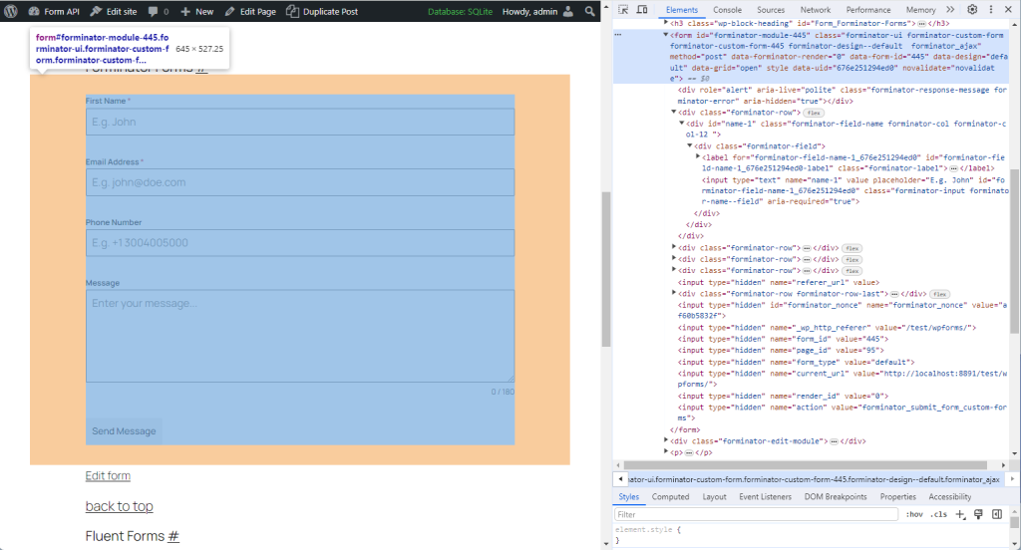Activate the inspect element picker icon

623,10
